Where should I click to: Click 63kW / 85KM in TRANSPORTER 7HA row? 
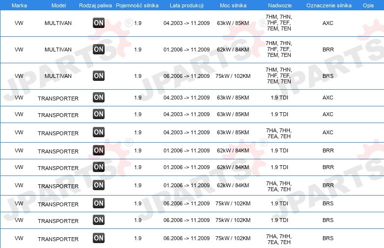[233, 132]
